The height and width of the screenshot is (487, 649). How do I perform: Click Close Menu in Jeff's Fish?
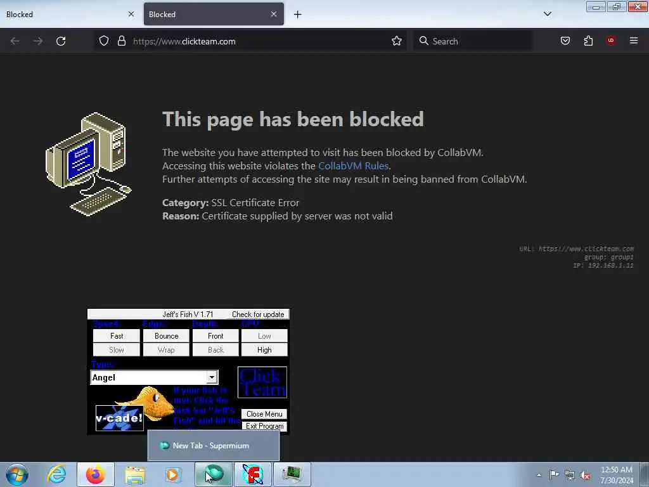pos(264,413)
